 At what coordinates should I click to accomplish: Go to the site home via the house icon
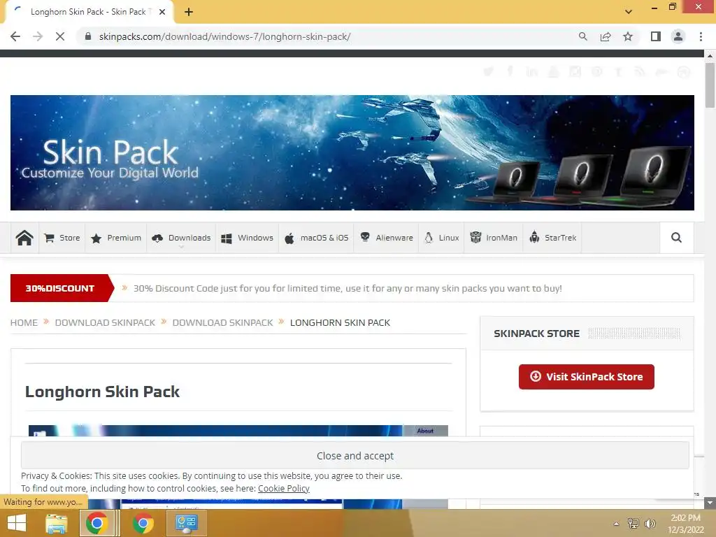coord(24,238)
